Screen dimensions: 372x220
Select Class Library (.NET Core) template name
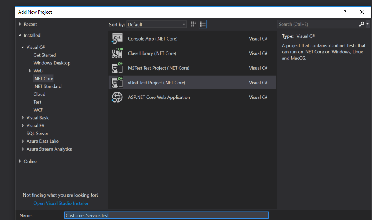[152, 53]
